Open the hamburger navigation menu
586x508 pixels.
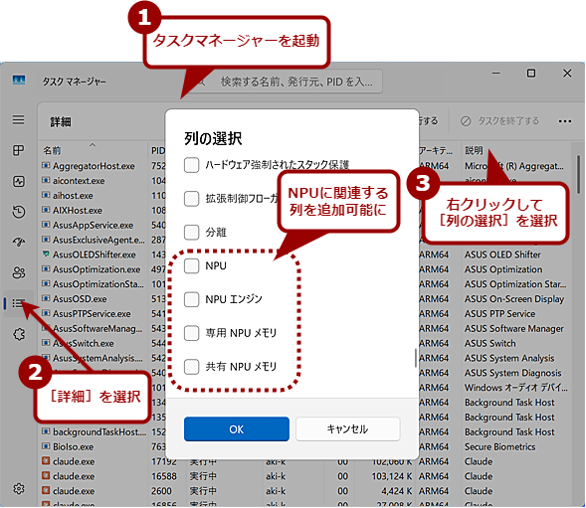coord(18,120)
